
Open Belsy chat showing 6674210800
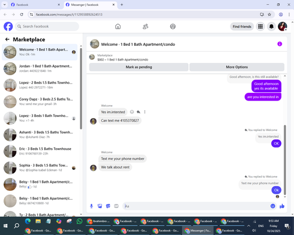pyautogui.click(x=39, y=201)
